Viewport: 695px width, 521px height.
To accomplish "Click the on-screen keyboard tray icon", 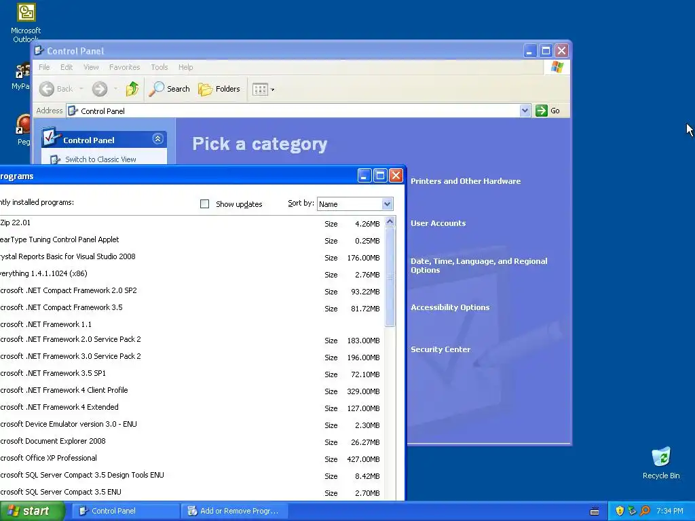I will 595,512.
